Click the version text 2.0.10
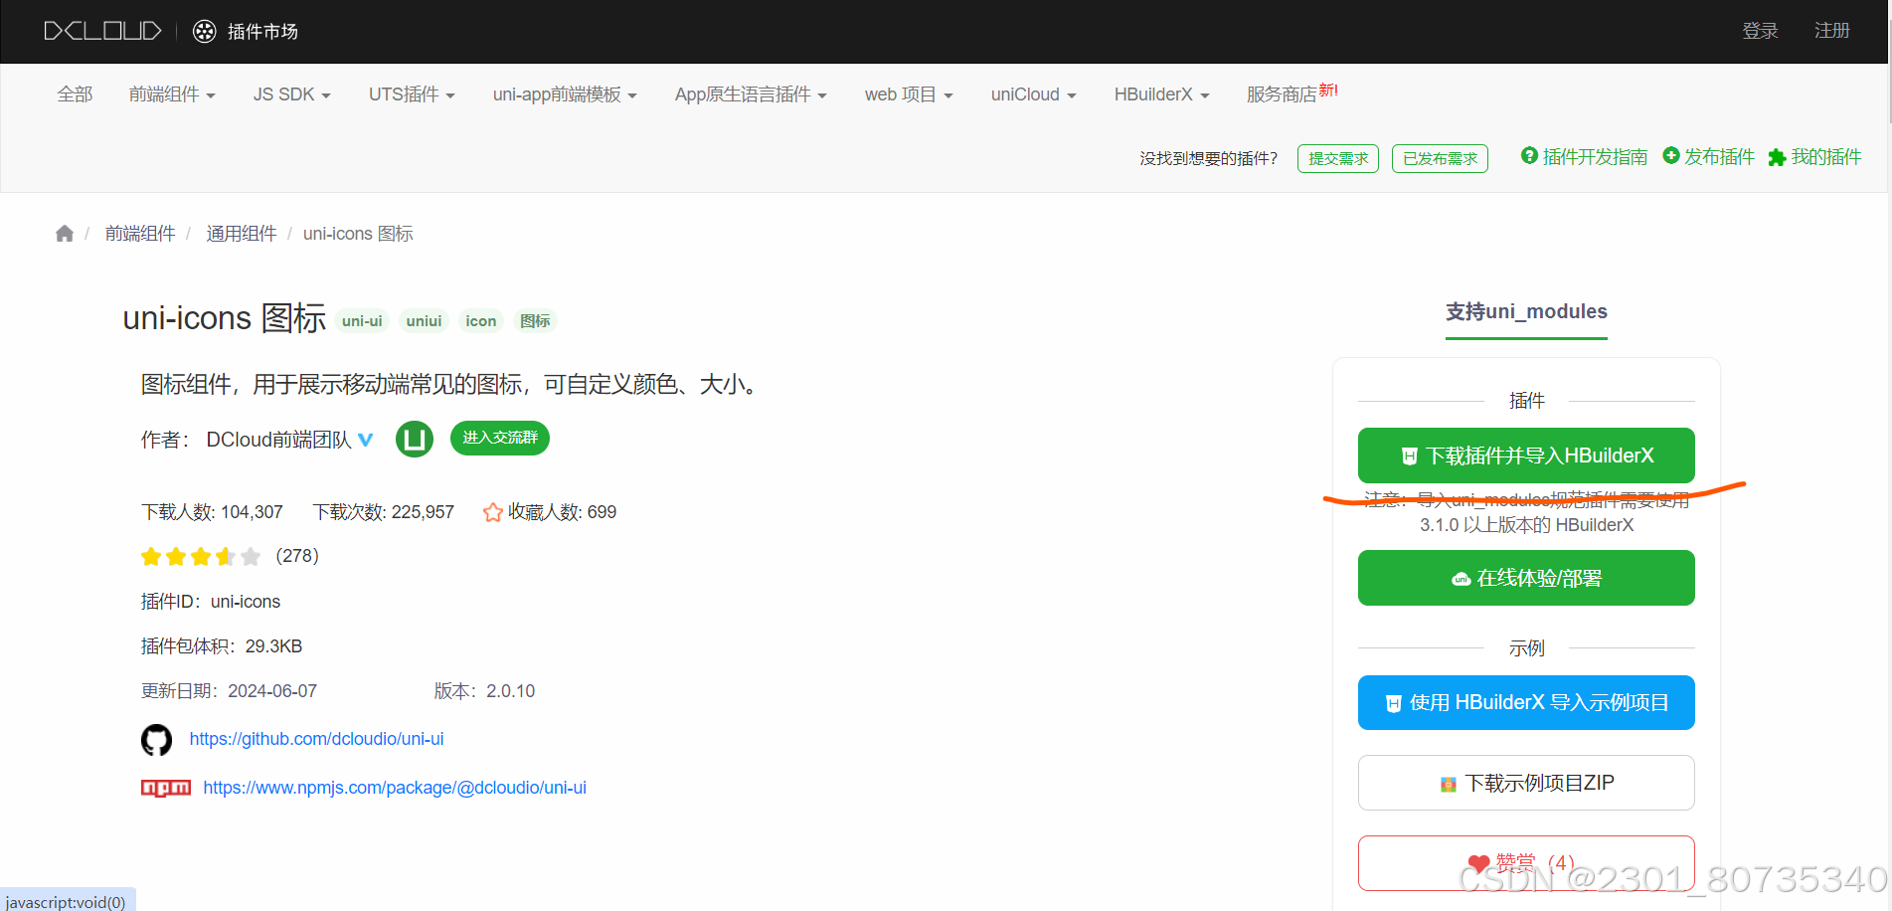The height and width of the screenshot is (911, 1892). [x=511, y=691]
